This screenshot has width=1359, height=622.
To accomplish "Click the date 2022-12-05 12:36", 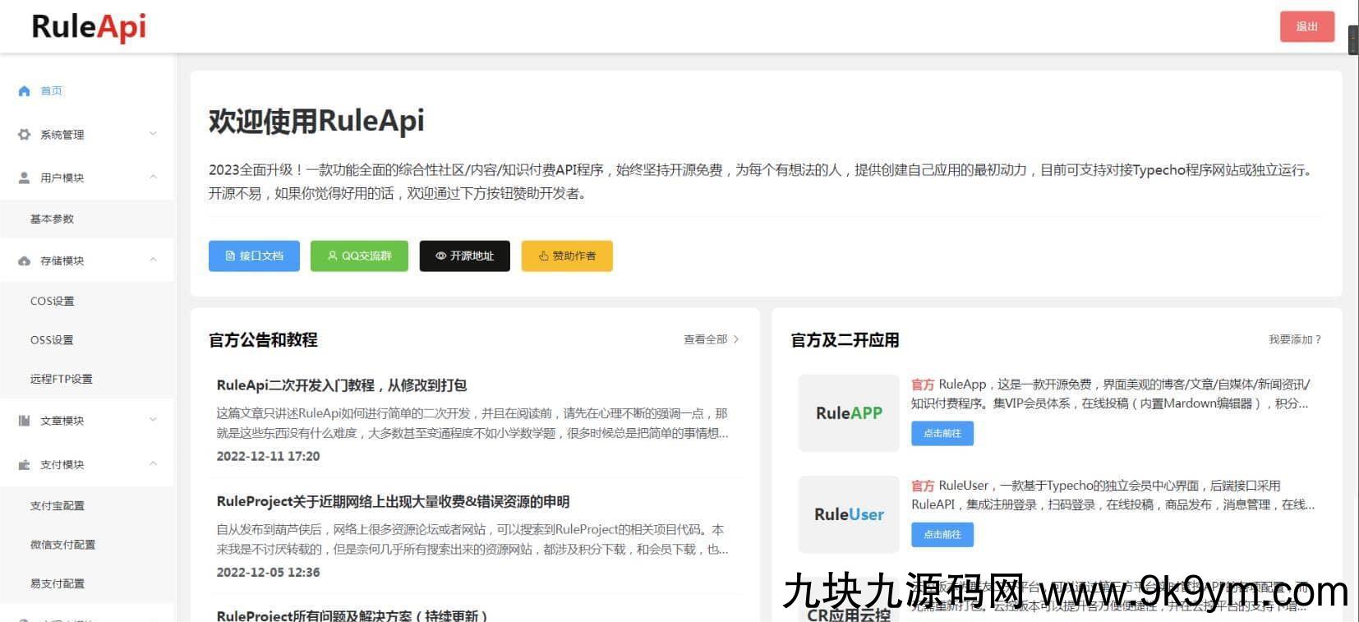I will (x=268, y=573).
